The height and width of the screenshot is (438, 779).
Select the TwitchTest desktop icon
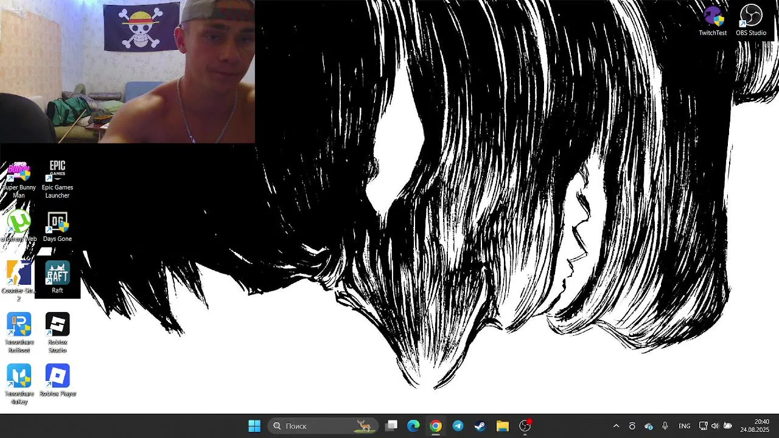point(713,20)
